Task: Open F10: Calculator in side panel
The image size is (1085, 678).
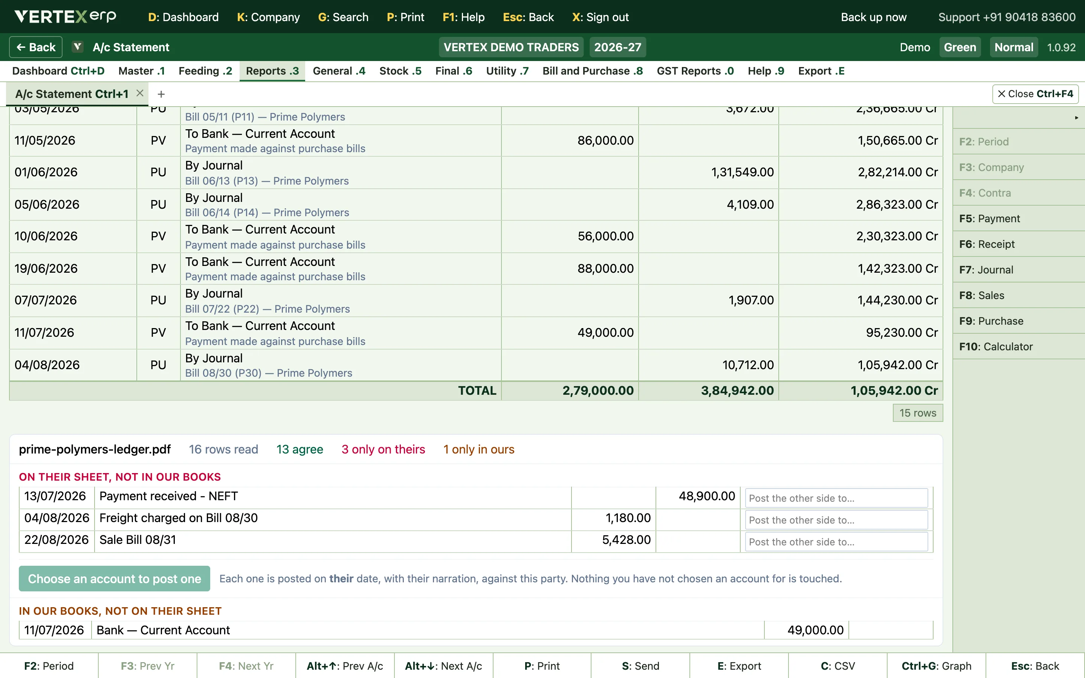Action: pyautogui.click(x=1019, y=346)
